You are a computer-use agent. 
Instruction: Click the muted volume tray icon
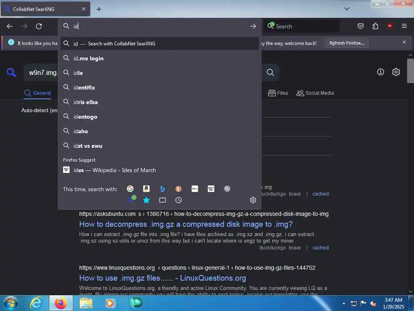click(373, 303)
